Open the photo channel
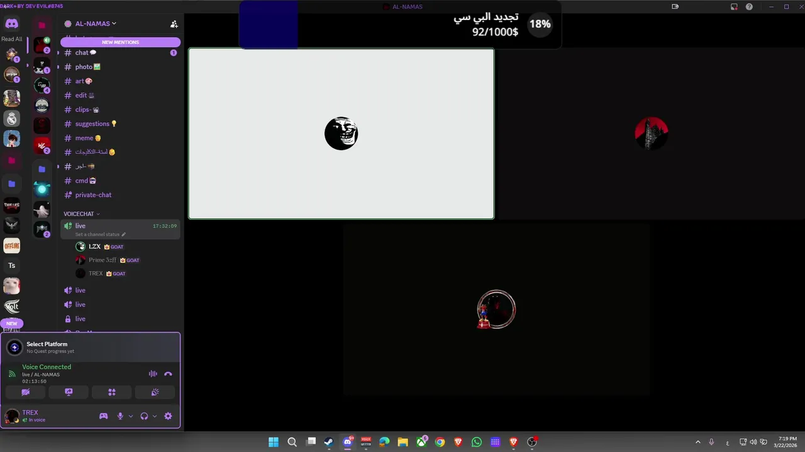The height and width of the screenshot is (452, 805). 120,67
